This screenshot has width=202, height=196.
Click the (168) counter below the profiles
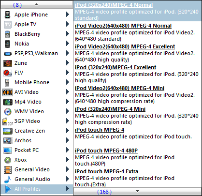[x=104, y=192]
